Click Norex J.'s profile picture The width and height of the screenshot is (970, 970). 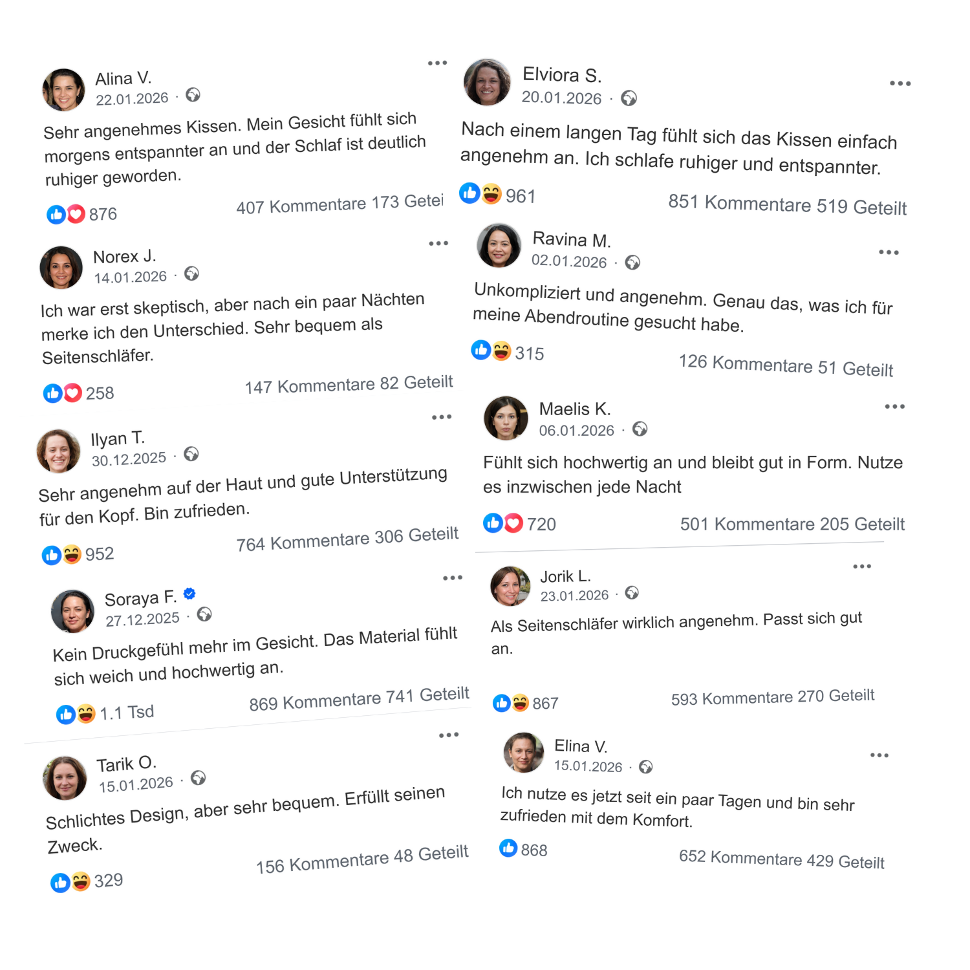click(x=61, y=268)
